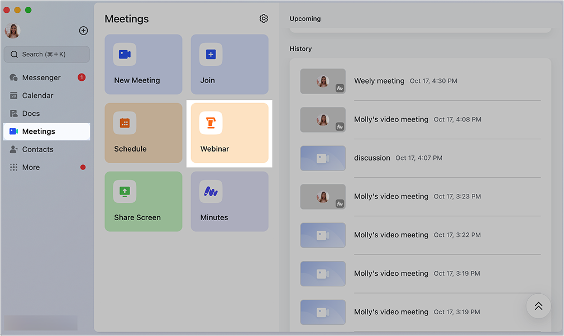Open meeting settings gear icon
The image size is (564, 336).
264,19
